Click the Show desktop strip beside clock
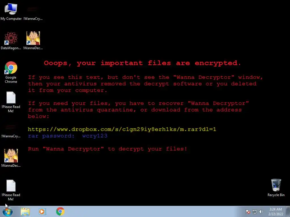The image size is (290, 217). pyautogui.click(x=288, y=211)
